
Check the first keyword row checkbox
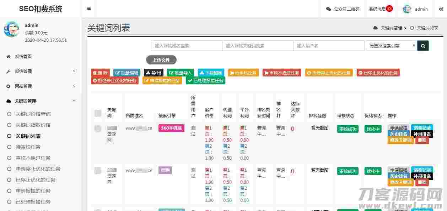click(98, 129)
